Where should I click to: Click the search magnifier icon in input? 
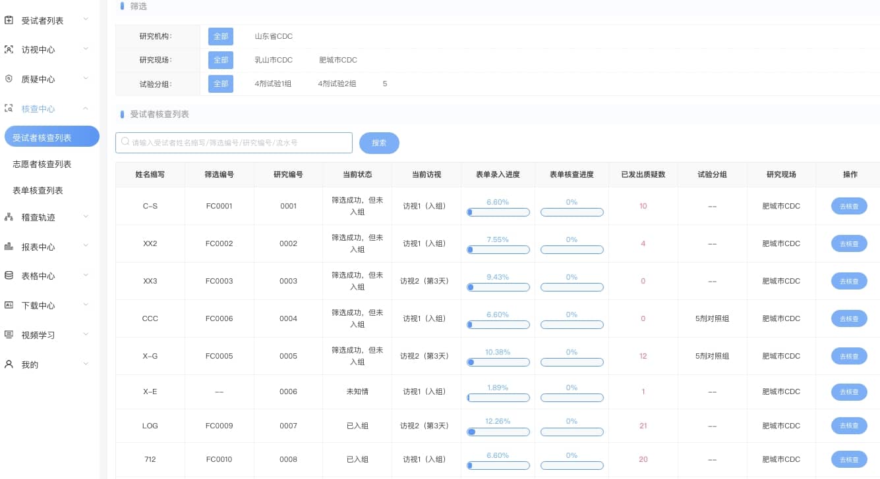point(125,142)
